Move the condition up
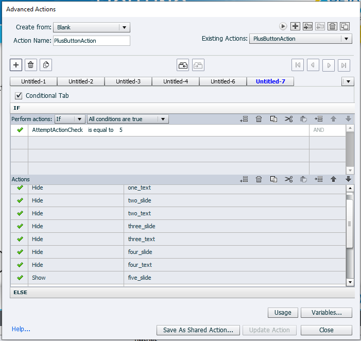Screen dimensions: 361x341 tap(333, 119)
